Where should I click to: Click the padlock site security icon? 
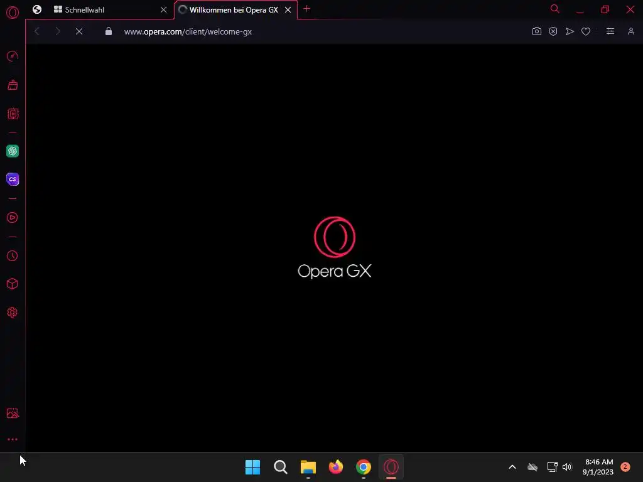108,31
